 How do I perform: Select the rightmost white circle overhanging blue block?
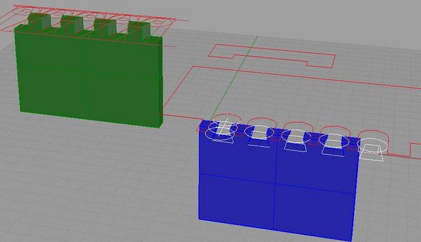pos(372,145)
